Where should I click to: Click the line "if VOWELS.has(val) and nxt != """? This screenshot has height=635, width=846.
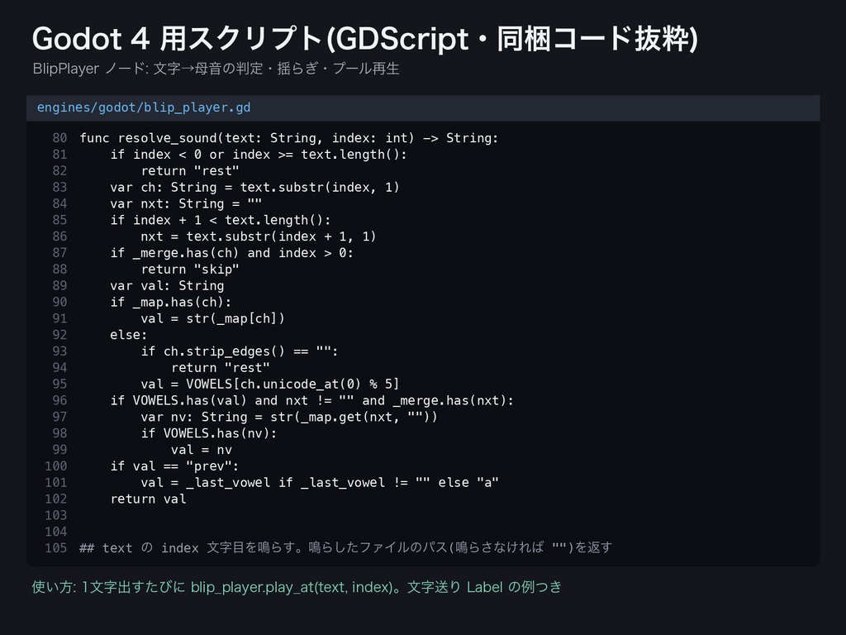pyautogui.click(x=311, y=401)
